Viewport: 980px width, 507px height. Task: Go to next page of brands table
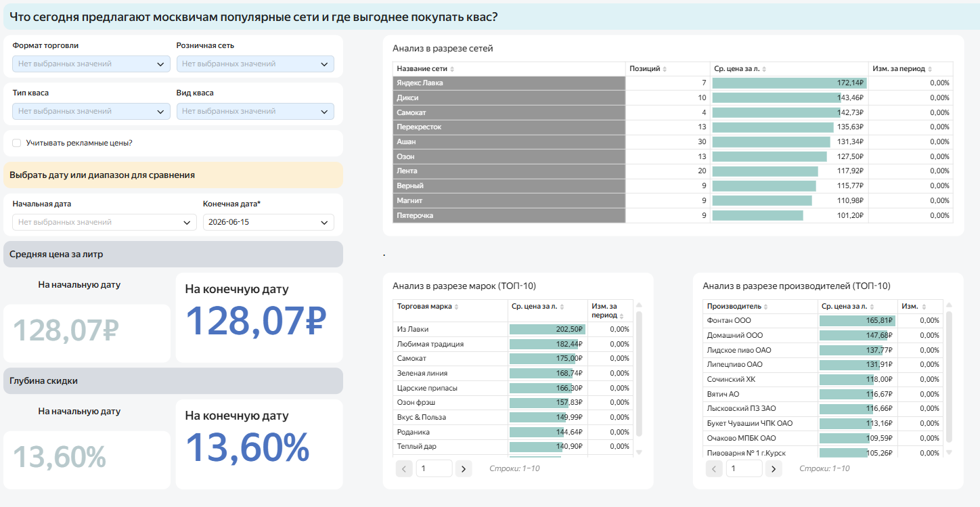[464, 468]
